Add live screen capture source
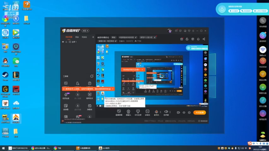The height and width of the screenshot is (151, 269). tap(119, 113)
